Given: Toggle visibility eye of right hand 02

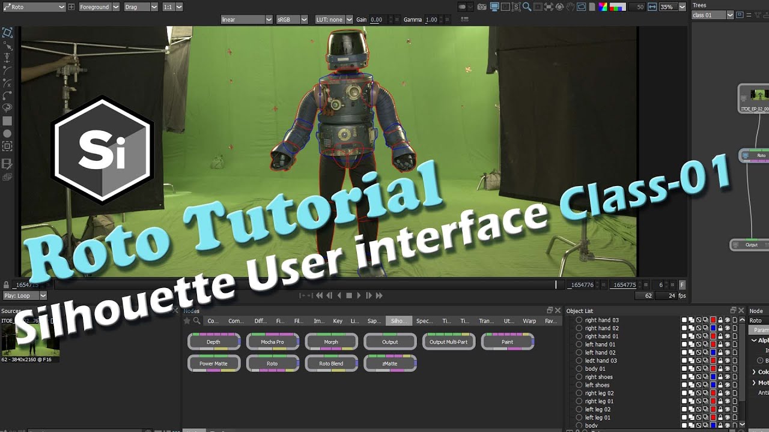Looking at the screenshot, I should click(727, 328).
